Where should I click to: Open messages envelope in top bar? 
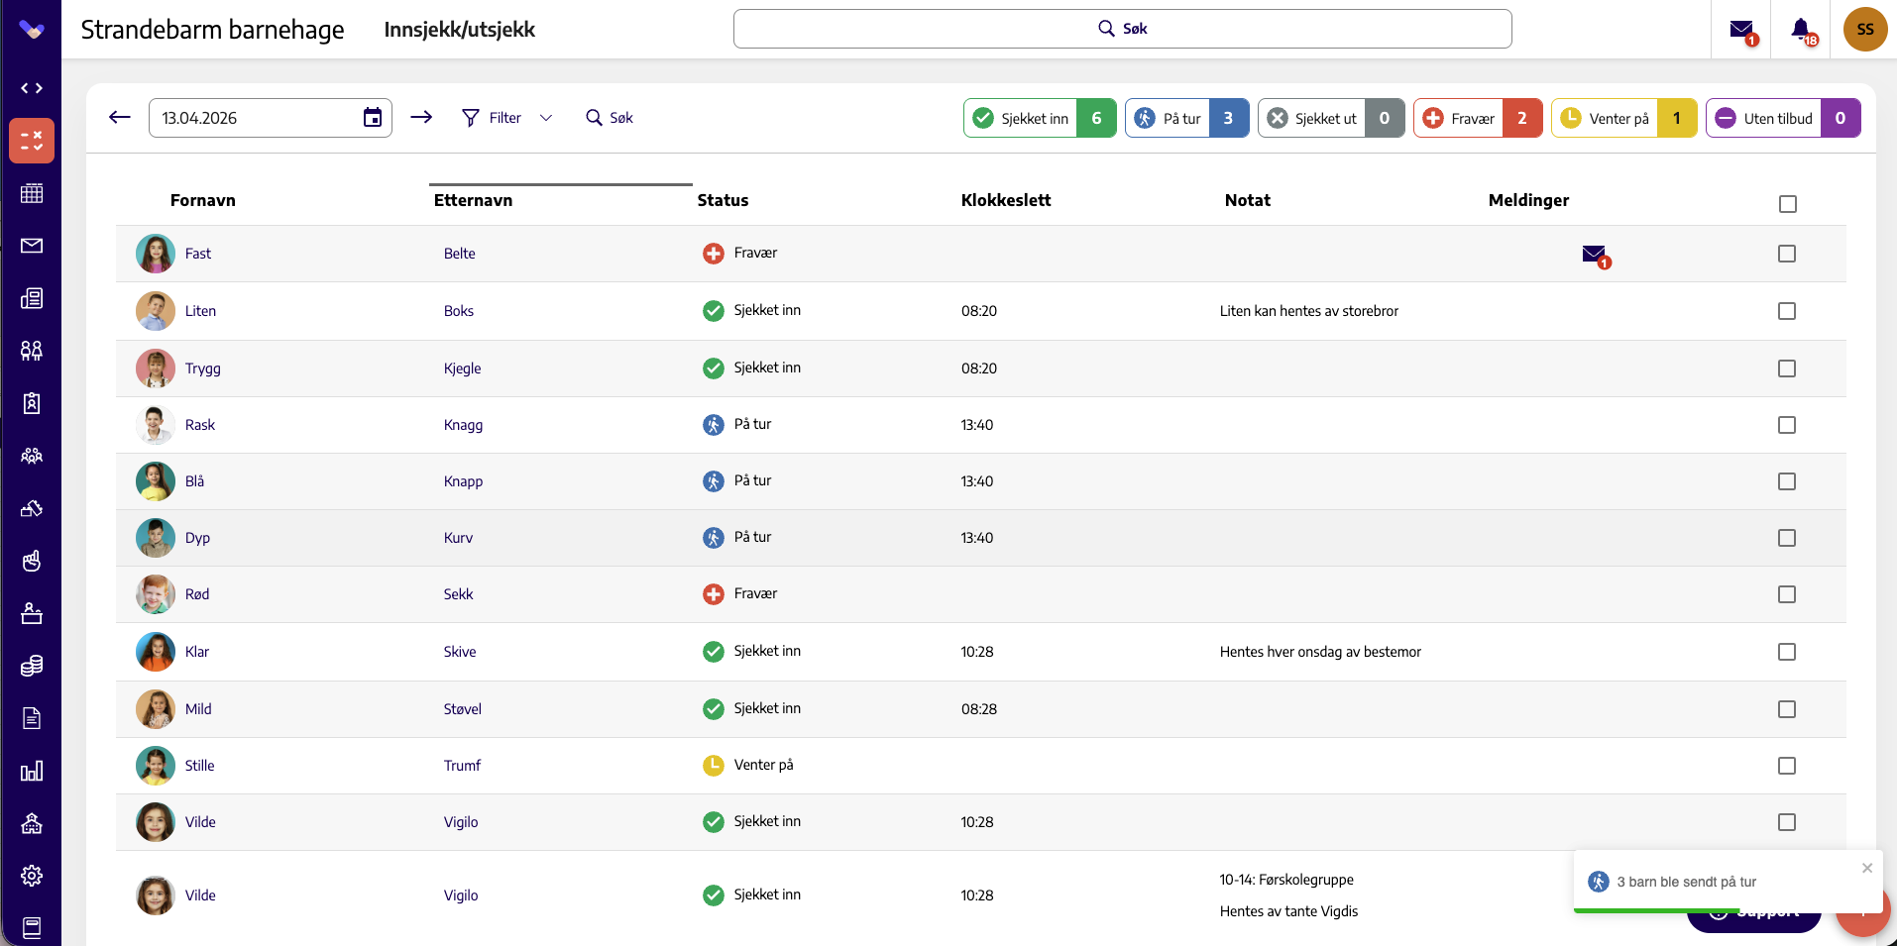pos(1742,30)
